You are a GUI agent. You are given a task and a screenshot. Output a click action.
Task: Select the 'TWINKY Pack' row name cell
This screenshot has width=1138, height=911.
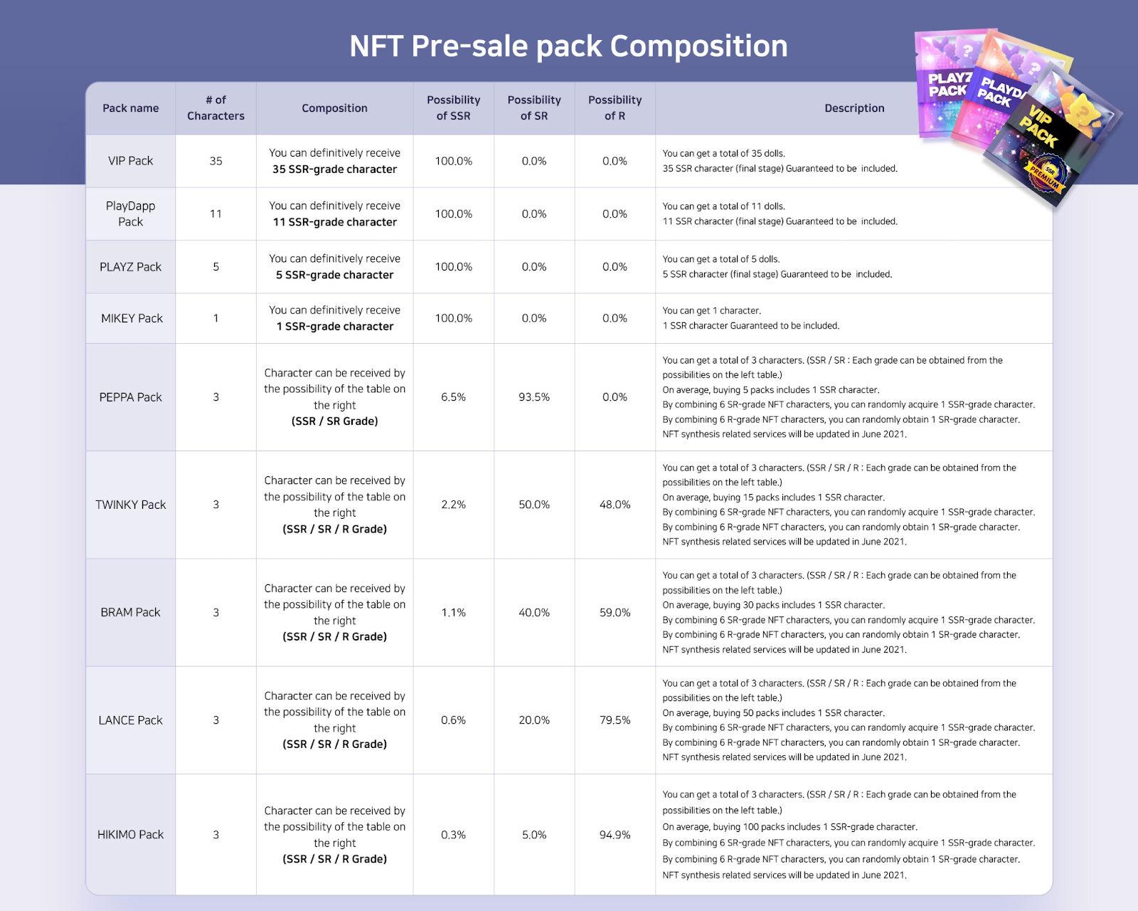pos(130,505)
